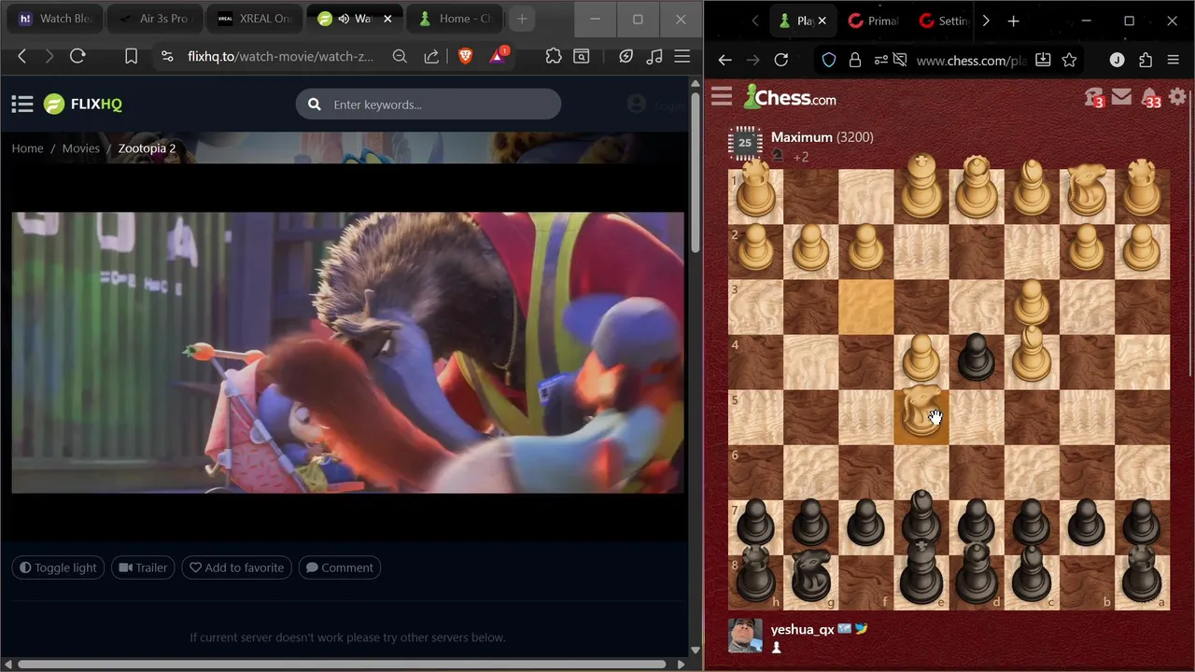This screenshot has height=672, width=1195.
Task: Click the download/install icon in chess.com address bar
Action: pyautogui.click(x=1043, y=61)
